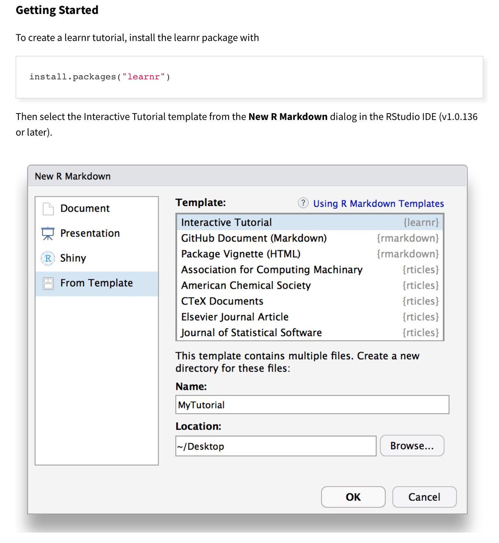
Task: Pick Elsevier Journal Article template
Action: coord(310,317)
